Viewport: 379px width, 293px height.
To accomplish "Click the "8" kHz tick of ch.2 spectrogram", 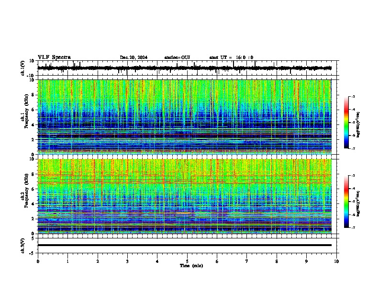I will tap(33, 174).
